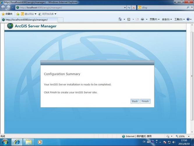Click the Finish button
Image resolution: width=194 pixels, height=146 pixels.
pyautogui.click(x=145, y=101)
